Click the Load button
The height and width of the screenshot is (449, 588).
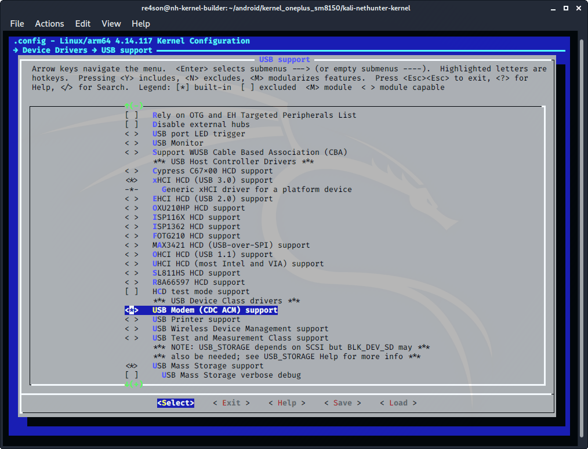(398, 403)
